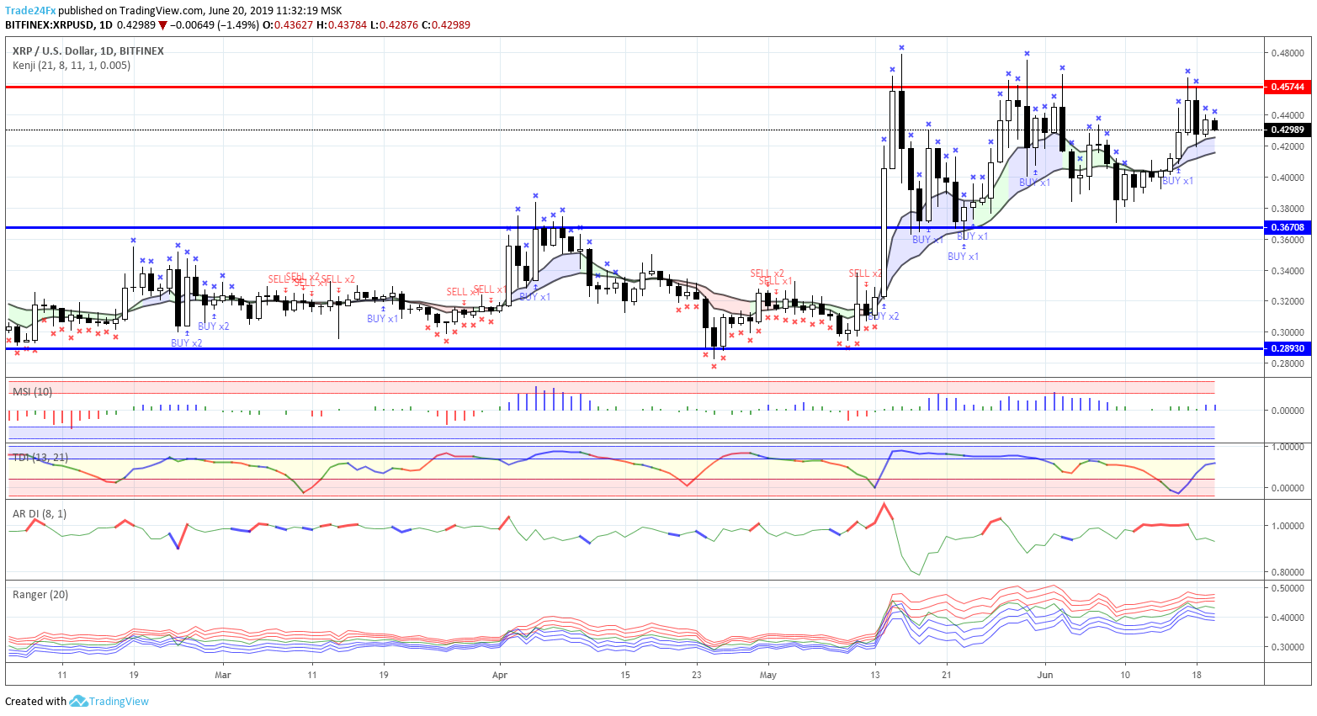Click the 15 date axis label

click(625, 675)
